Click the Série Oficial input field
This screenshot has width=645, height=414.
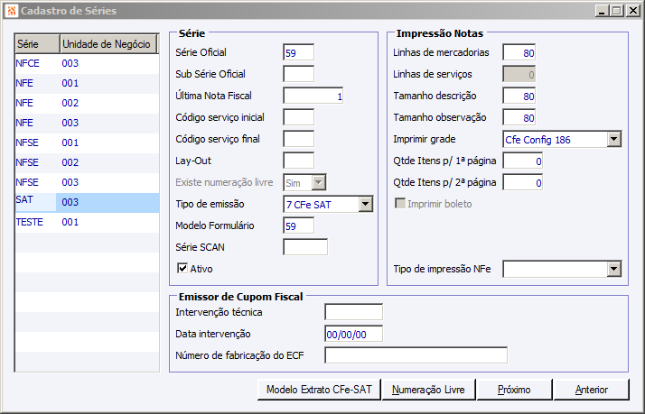pos(298,52)
